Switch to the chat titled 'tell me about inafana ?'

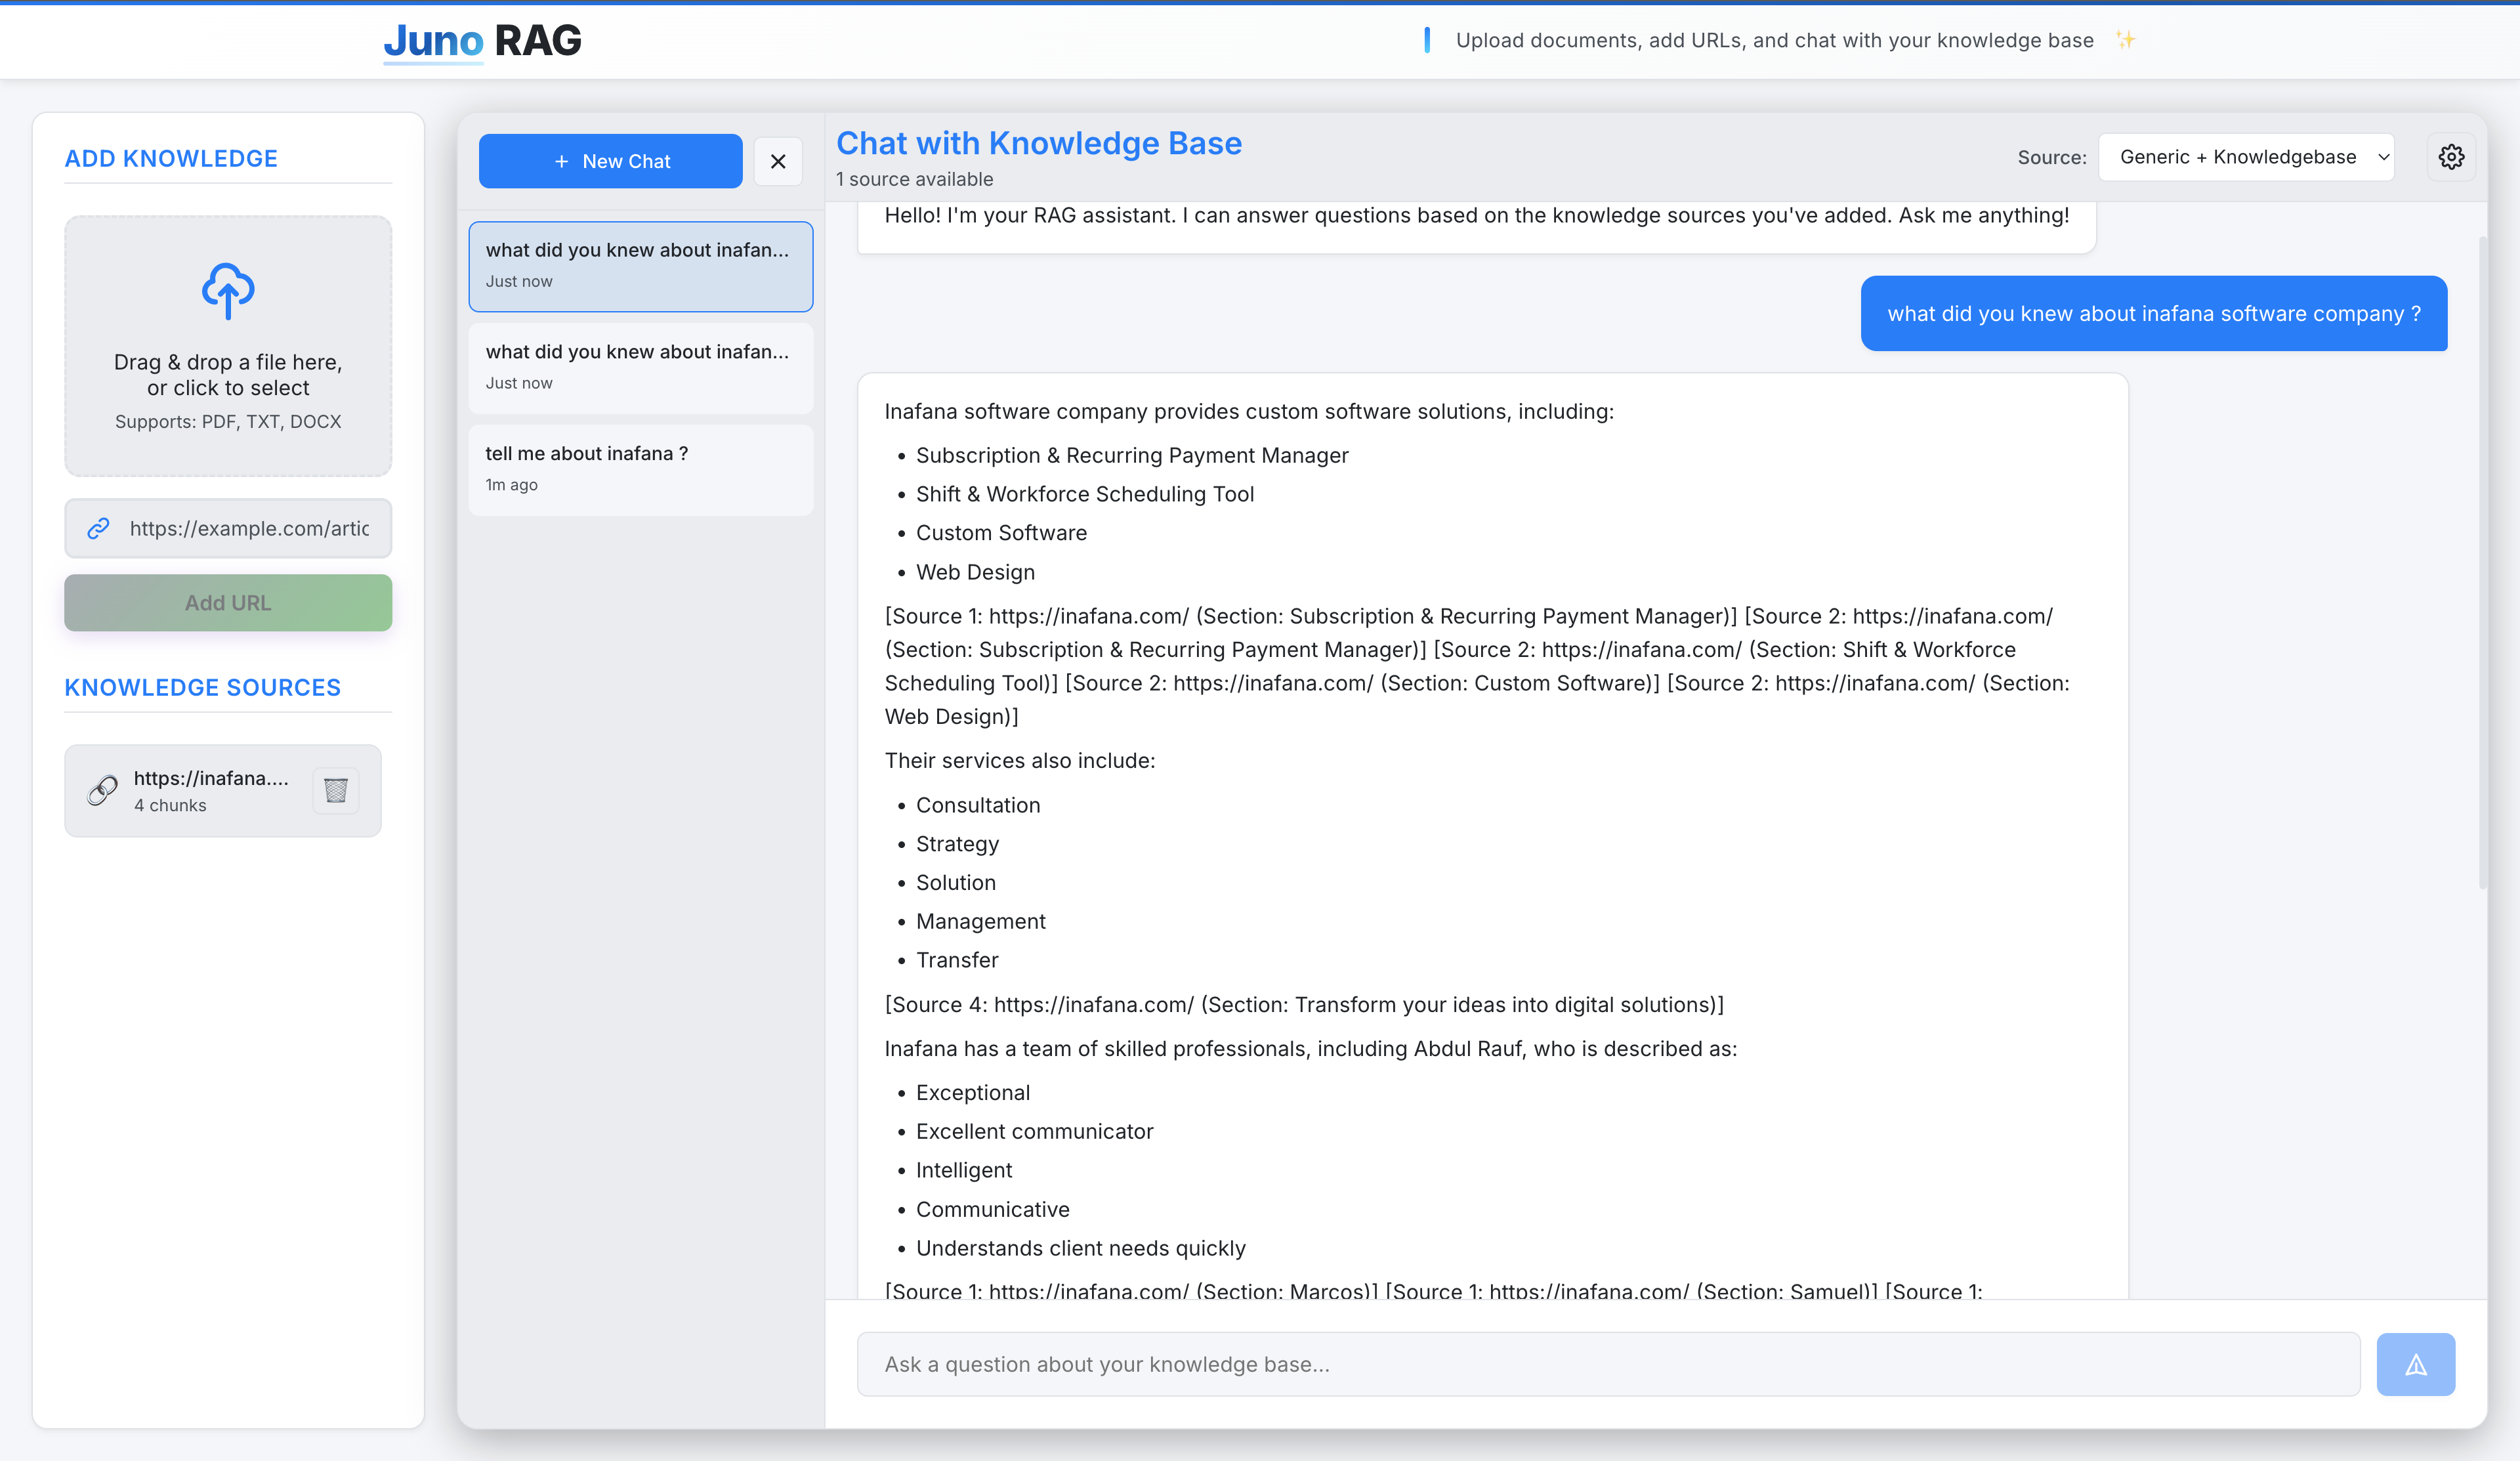[640, 468]
